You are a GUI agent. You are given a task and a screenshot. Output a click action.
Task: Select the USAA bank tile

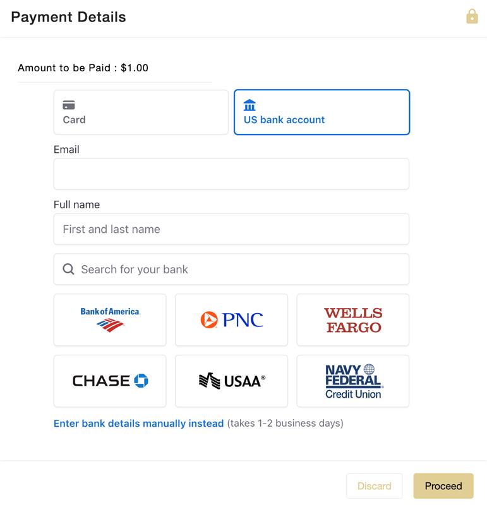[231, 381]
